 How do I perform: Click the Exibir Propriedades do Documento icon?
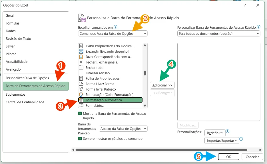click(81, 46)
